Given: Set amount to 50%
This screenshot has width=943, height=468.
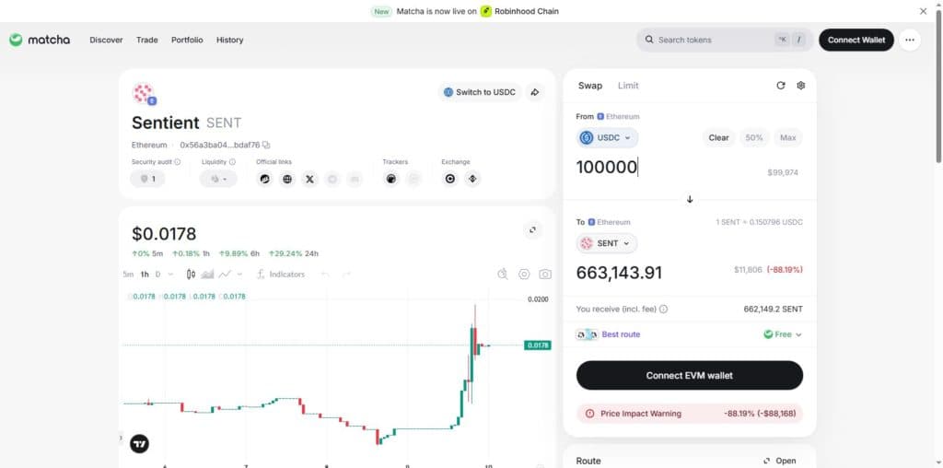Looking at the screenshot, I should tap(754, 138).
